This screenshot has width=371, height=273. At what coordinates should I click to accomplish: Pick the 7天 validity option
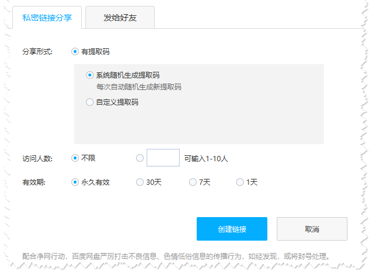click(x=193, y=182)
